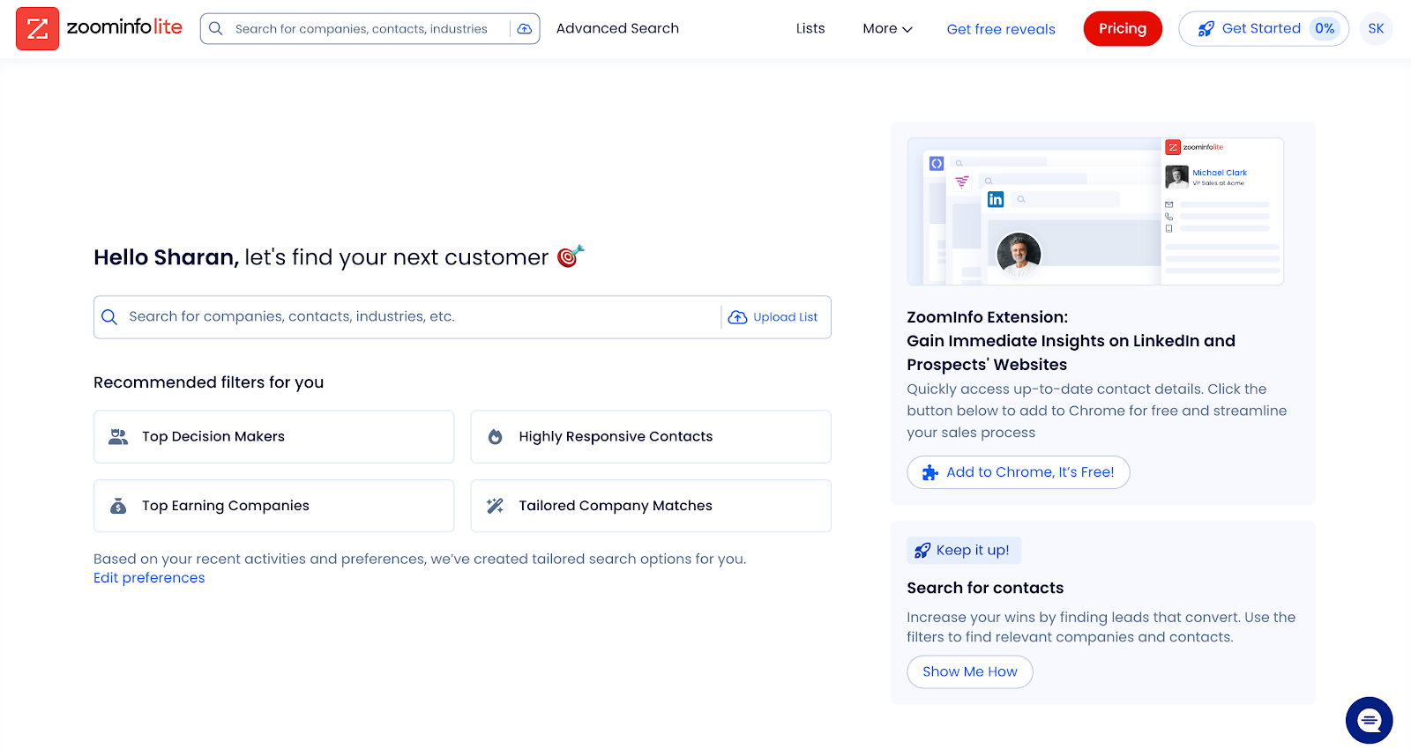The height and width of the screenshot is (749, 1411).
Task: Click the Top Decision Makers people icon
Action: (118, 436)
